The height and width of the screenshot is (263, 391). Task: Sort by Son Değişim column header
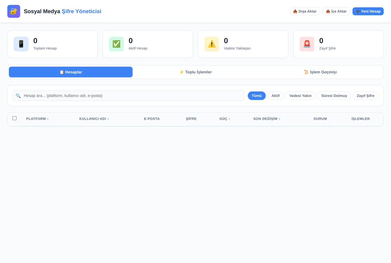point(267,119)
